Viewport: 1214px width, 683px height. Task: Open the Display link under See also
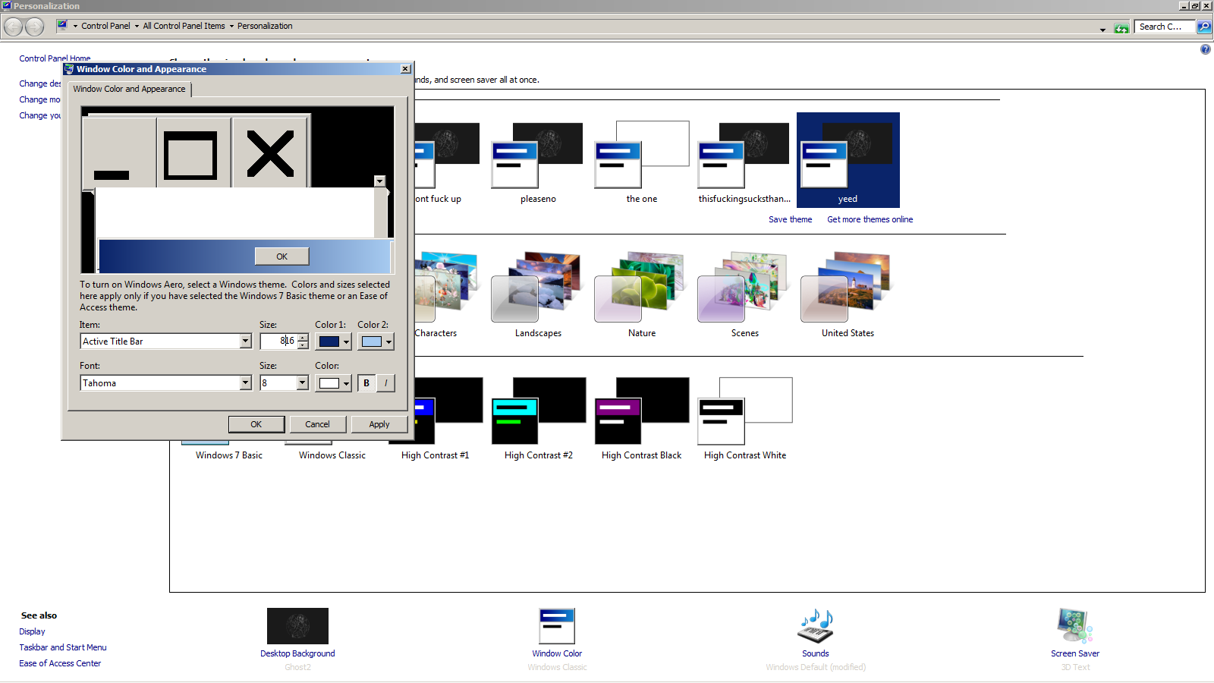point(32,631)
